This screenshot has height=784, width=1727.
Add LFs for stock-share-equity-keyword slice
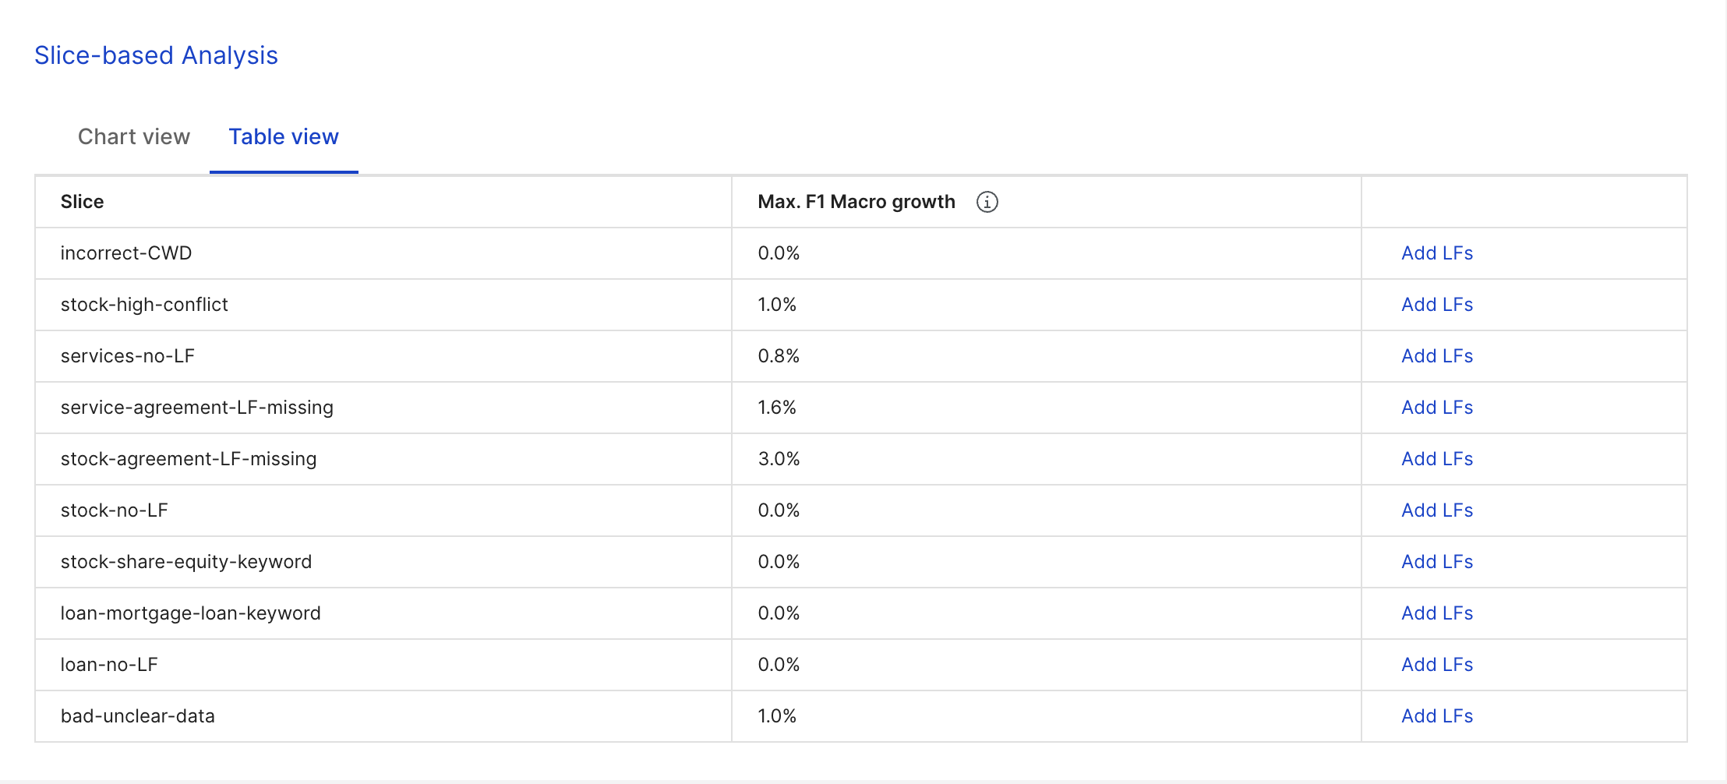[x=1436, y=562]
